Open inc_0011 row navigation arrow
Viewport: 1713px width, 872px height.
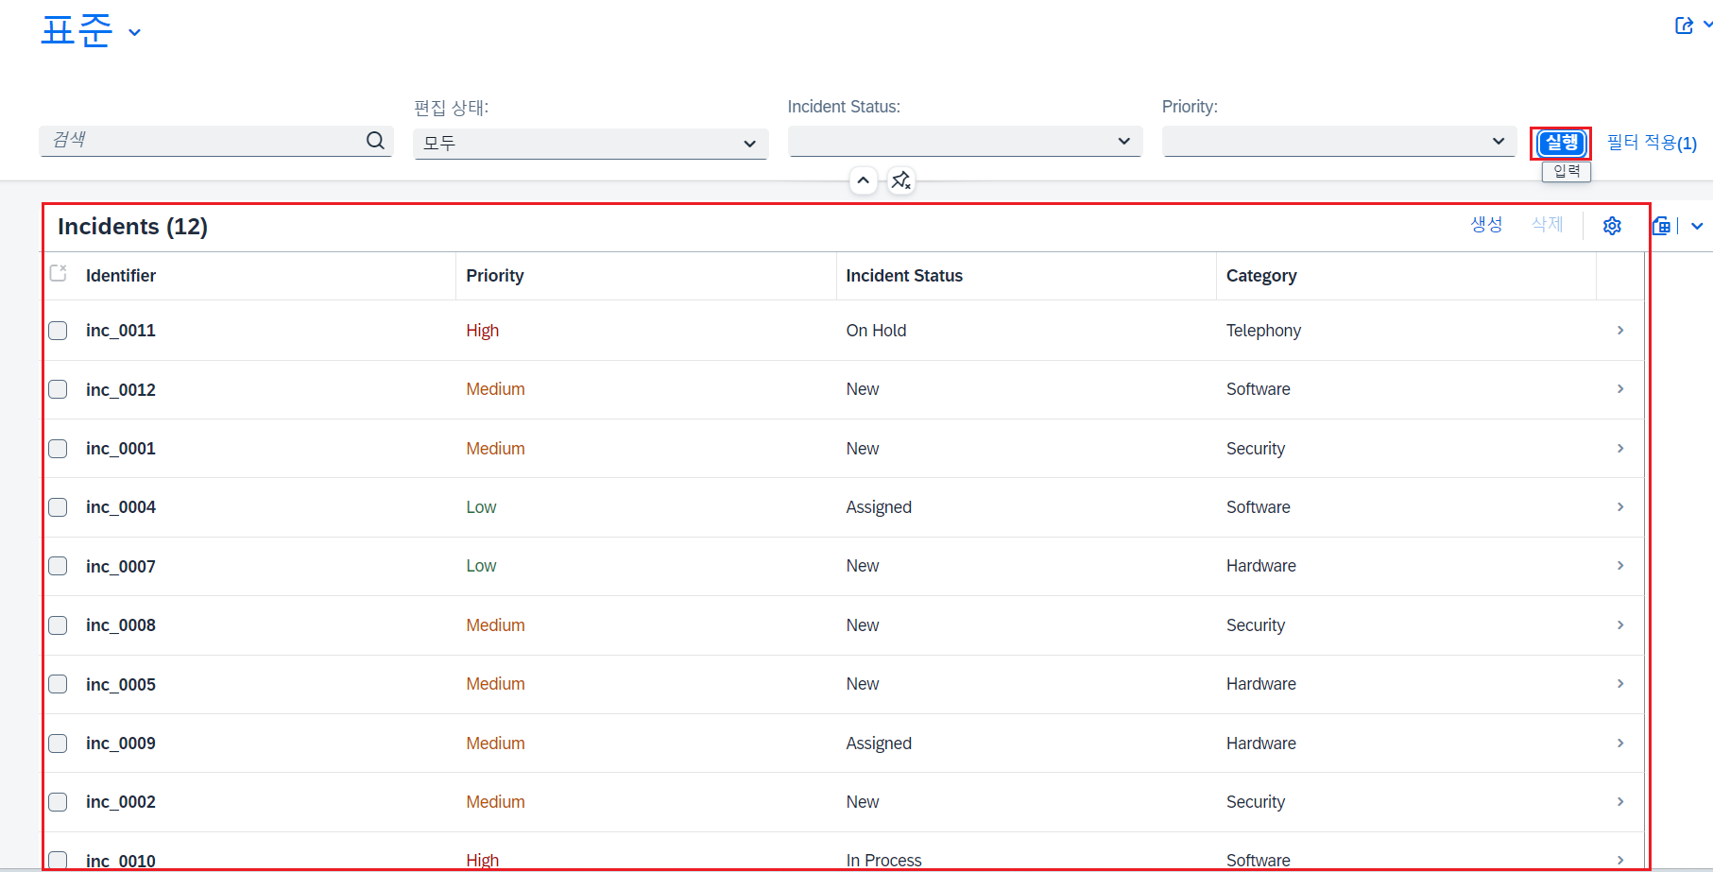point(1620,330)
